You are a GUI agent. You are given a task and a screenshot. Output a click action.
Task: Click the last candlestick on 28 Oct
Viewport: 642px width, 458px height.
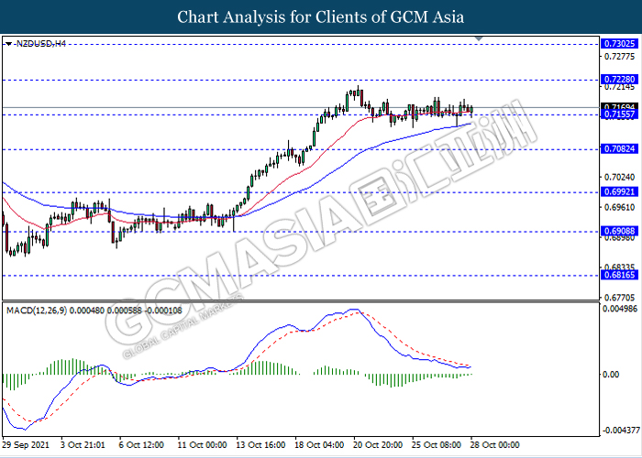472,110
